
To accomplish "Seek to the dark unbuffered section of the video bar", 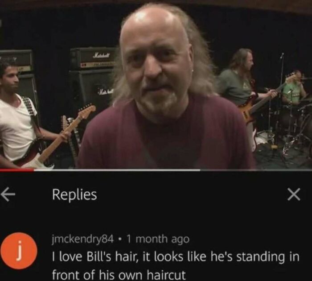I will [256, 170].
